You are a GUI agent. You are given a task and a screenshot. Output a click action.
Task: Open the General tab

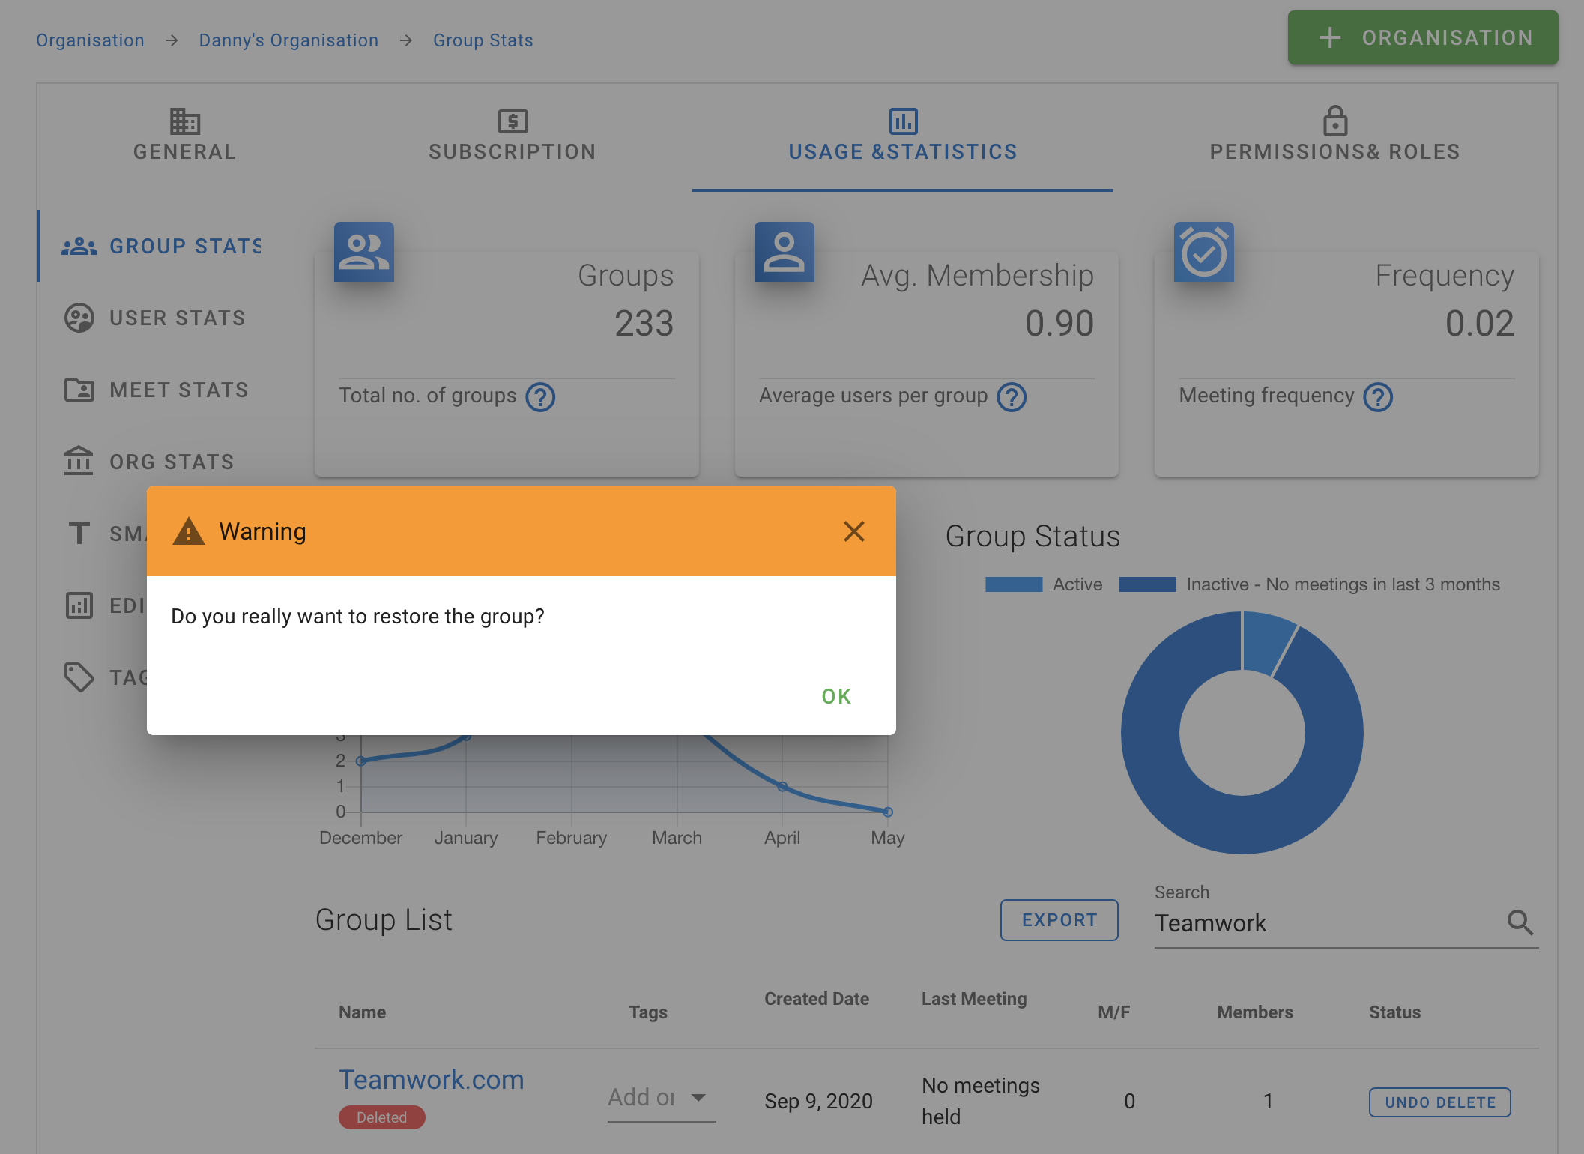pyautogui.click(x=184, y=136)
